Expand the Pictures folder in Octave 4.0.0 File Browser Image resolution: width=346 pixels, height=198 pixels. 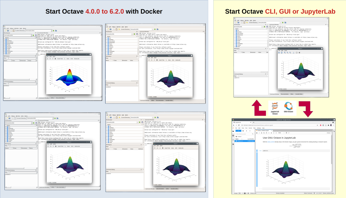pos(4,47)
